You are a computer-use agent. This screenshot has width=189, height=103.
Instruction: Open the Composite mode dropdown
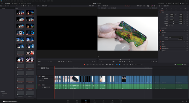pos(175,37)
